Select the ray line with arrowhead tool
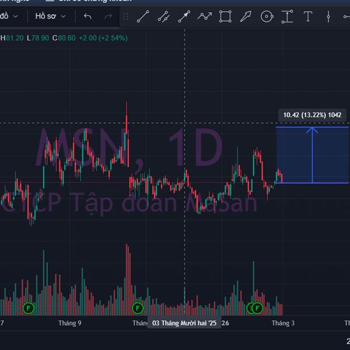The image size is (350, 350). pos(184,16)
